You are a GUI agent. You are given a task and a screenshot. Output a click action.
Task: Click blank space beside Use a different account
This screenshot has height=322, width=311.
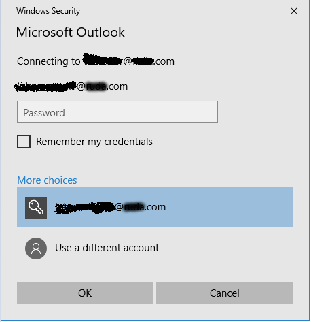pyautogui.click(x=226, y=248)
